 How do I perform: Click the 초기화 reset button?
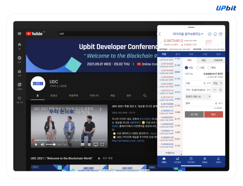pos(194,115)
